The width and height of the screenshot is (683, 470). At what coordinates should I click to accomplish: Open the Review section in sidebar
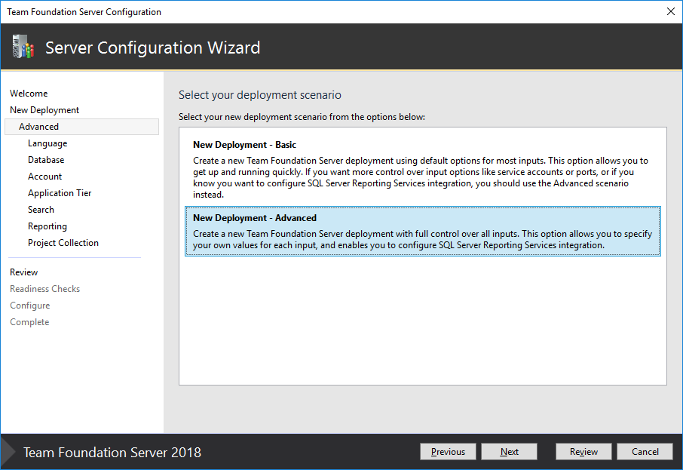point(23,272)
